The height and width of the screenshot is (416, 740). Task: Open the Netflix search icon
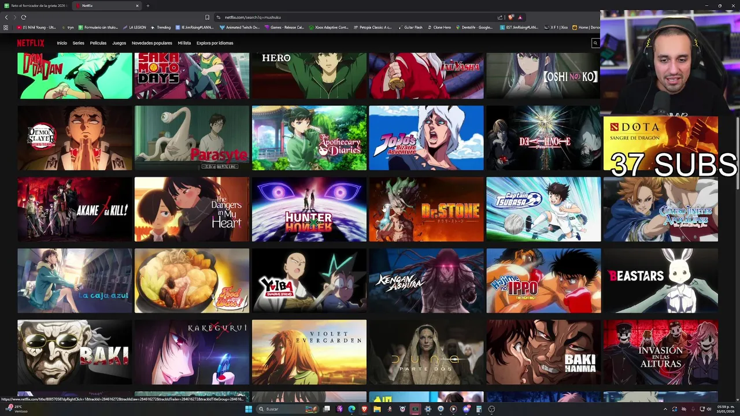click(595, 43)
